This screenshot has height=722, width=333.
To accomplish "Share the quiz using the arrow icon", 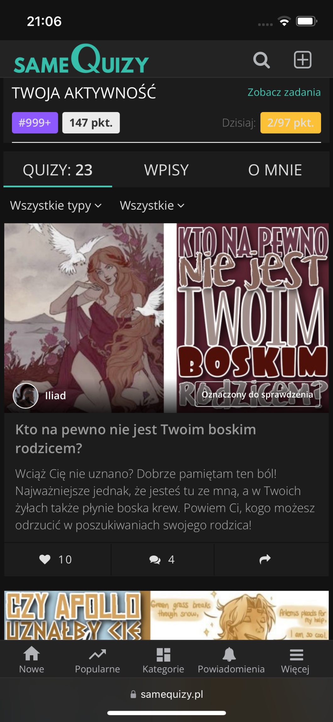I will point(265,559).
